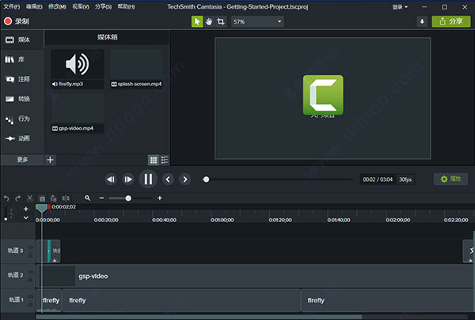
Task: Click the Copy icon on timeline toolbar
Action: [42, 198]
